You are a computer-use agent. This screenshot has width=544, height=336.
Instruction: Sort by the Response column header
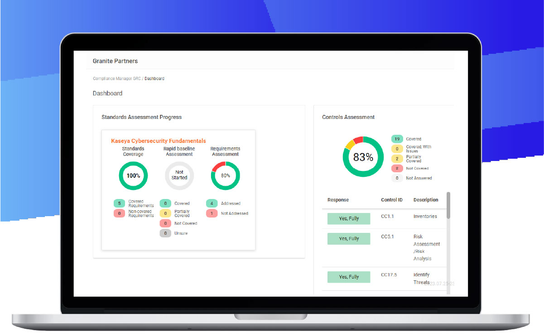[338, 200]
